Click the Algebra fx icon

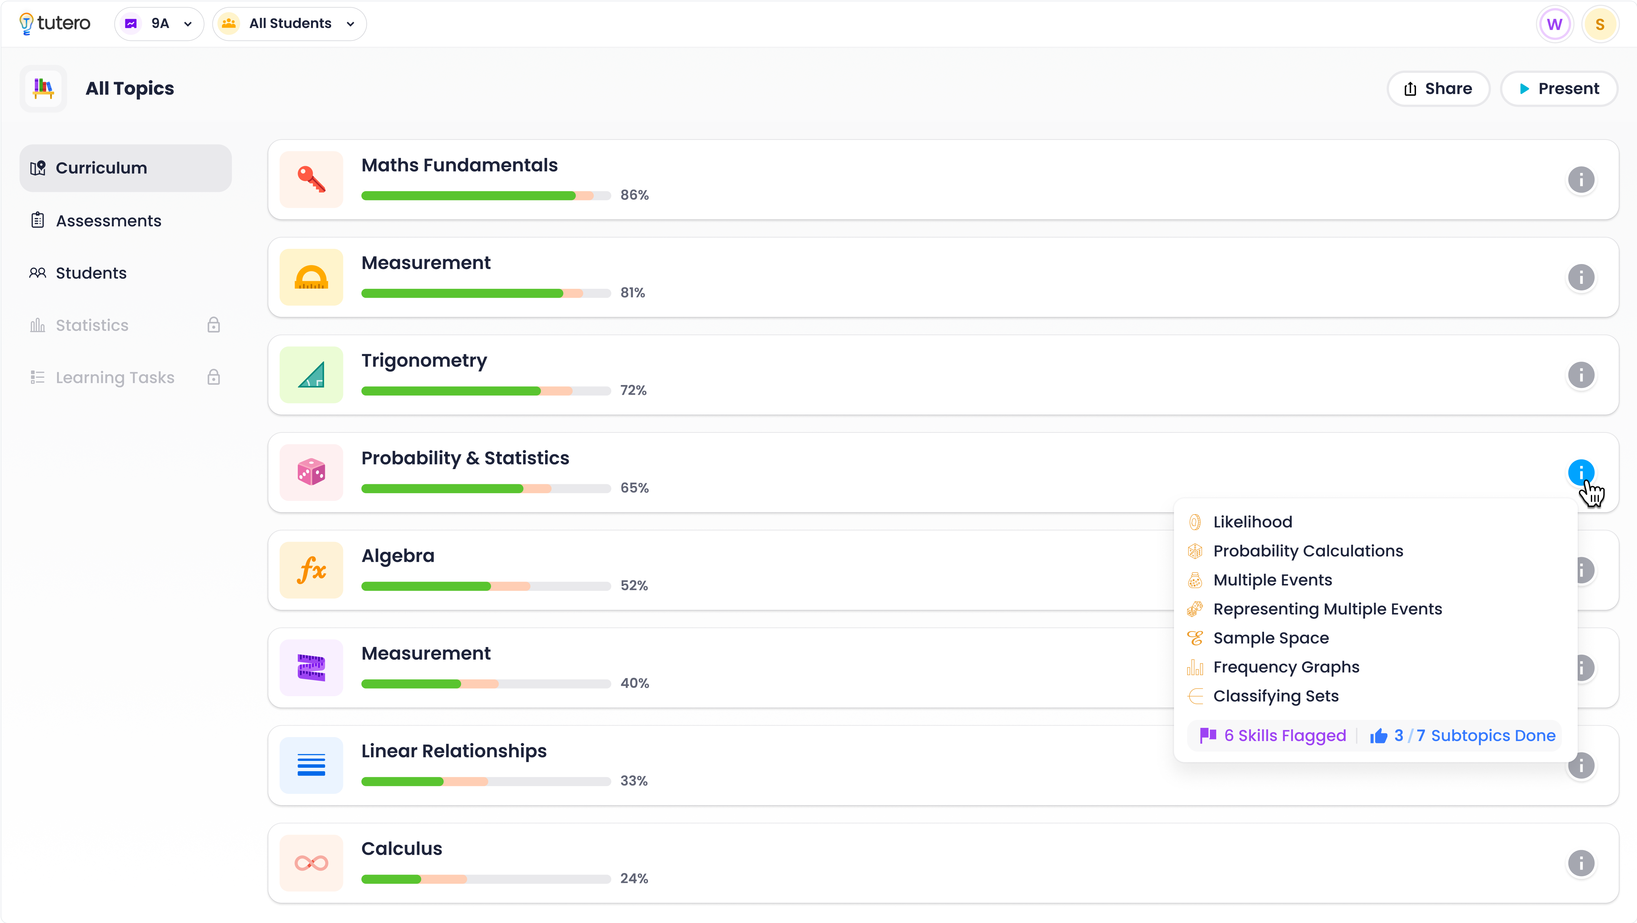coord(311,570)
